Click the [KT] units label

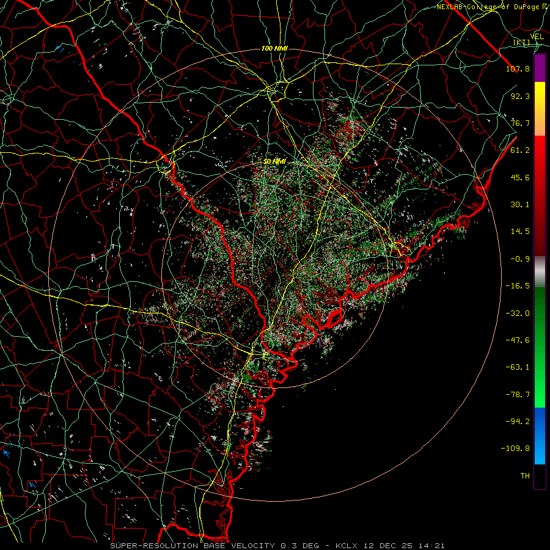click(x=522, y=43)
